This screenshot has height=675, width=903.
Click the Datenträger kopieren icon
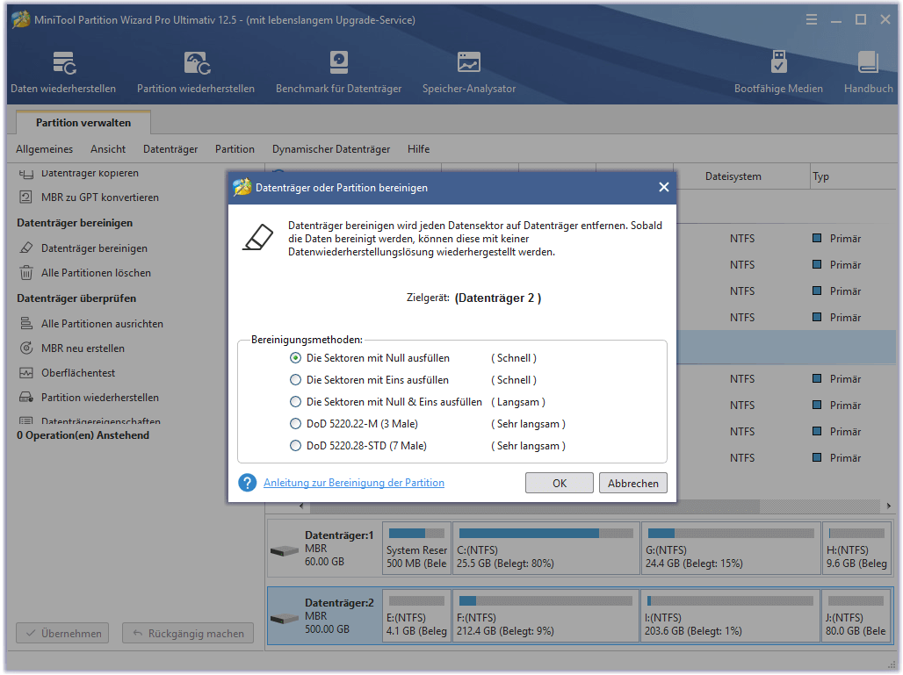pyautogui.click(x=26, y=173)
